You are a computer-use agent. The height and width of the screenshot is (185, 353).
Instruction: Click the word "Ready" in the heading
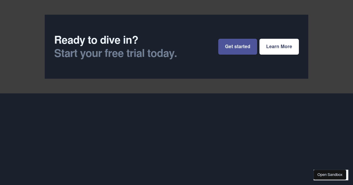[x=70, y=40]
